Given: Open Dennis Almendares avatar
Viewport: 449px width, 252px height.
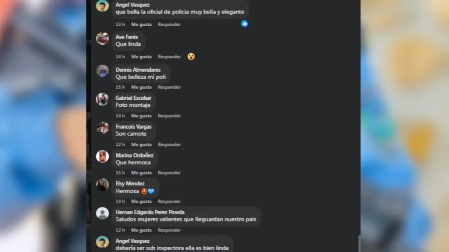Looking at the screenshot, I should 102,71.
